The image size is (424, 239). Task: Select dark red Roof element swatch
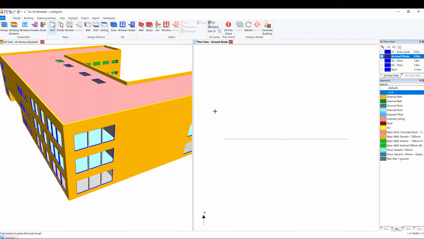pos(383,123)
